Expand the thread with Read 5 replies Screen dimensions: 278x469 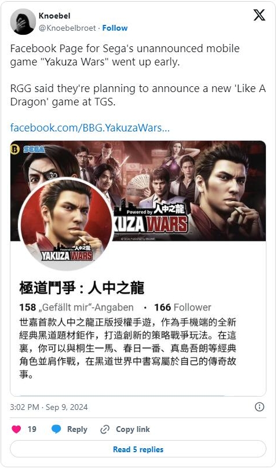click(138, 449)
